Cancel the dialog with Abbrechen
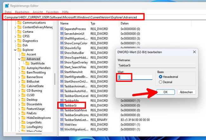This screenshot has height=140, width=206. pyautogui.click(x=186, y=92)
